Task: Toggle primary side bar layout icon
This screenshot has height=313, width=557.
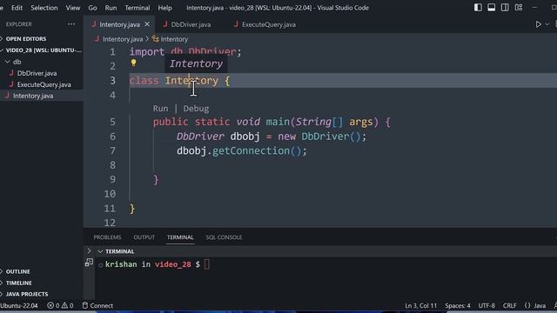Action: click(478, 8)
